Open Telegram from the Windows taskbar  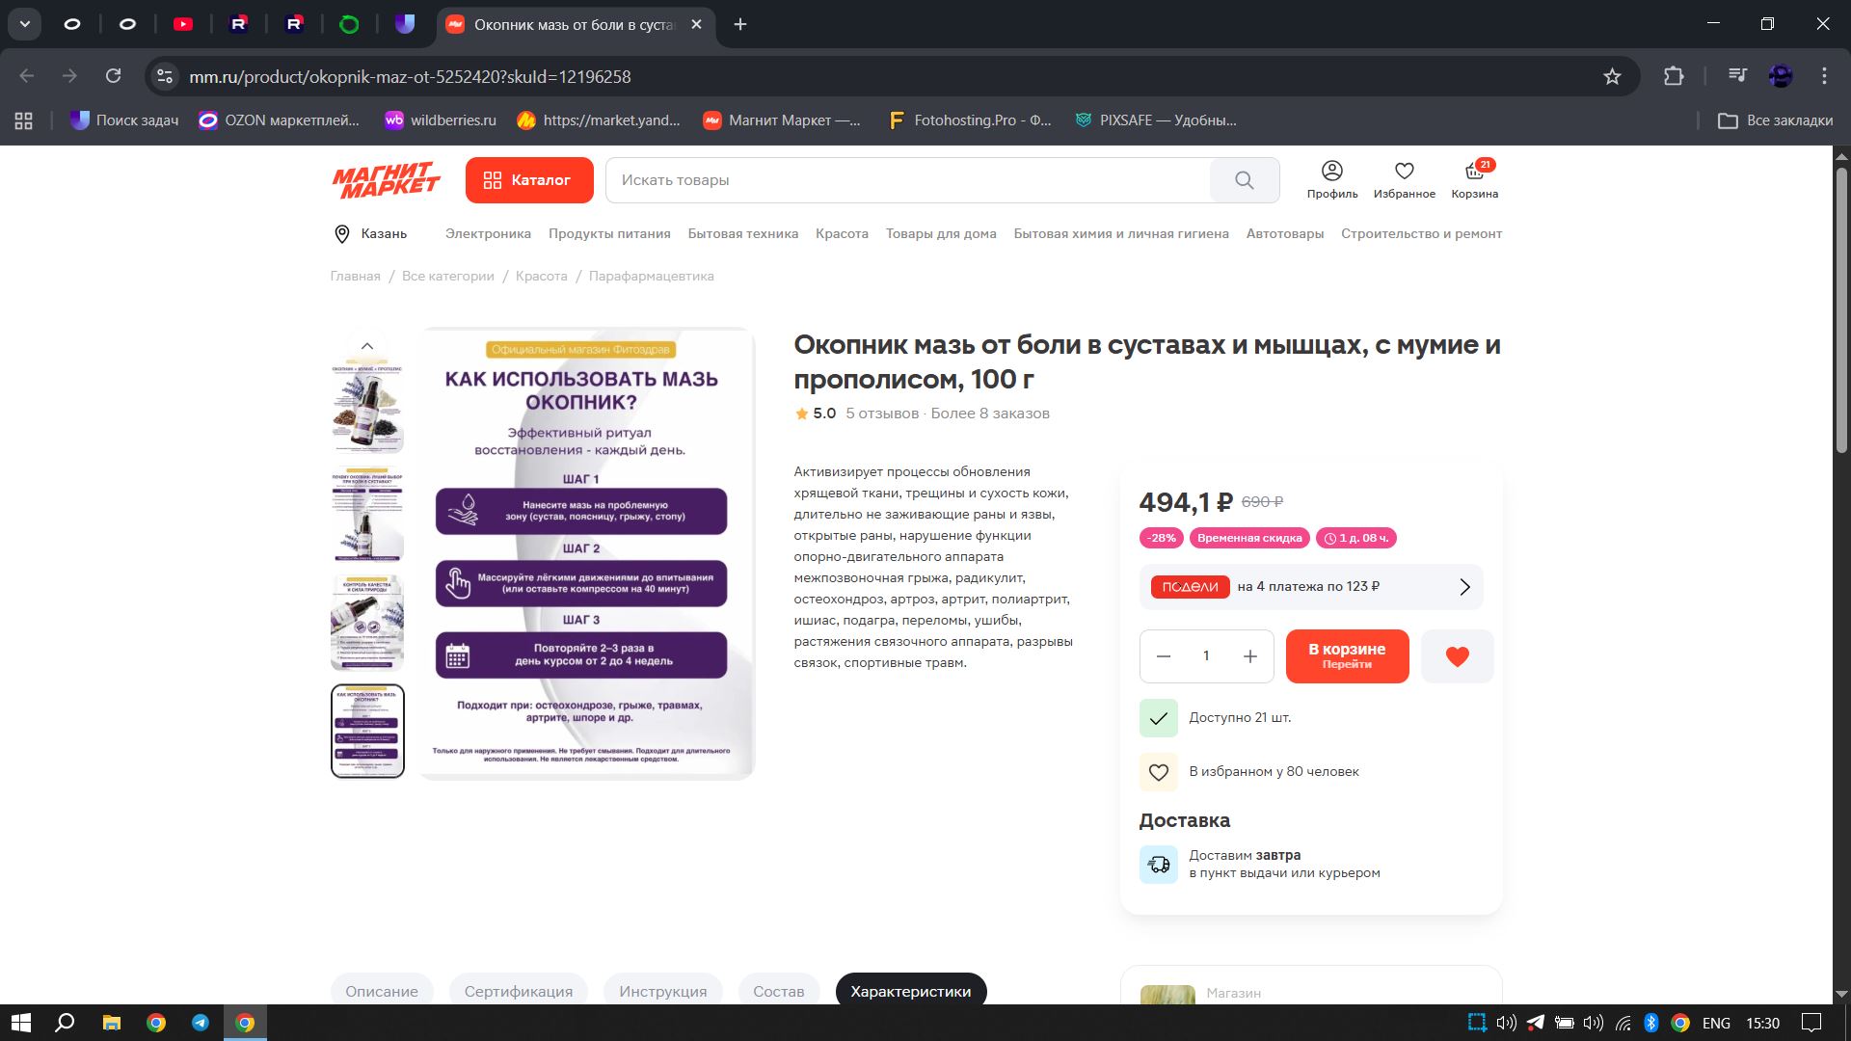pos(201,1023)
